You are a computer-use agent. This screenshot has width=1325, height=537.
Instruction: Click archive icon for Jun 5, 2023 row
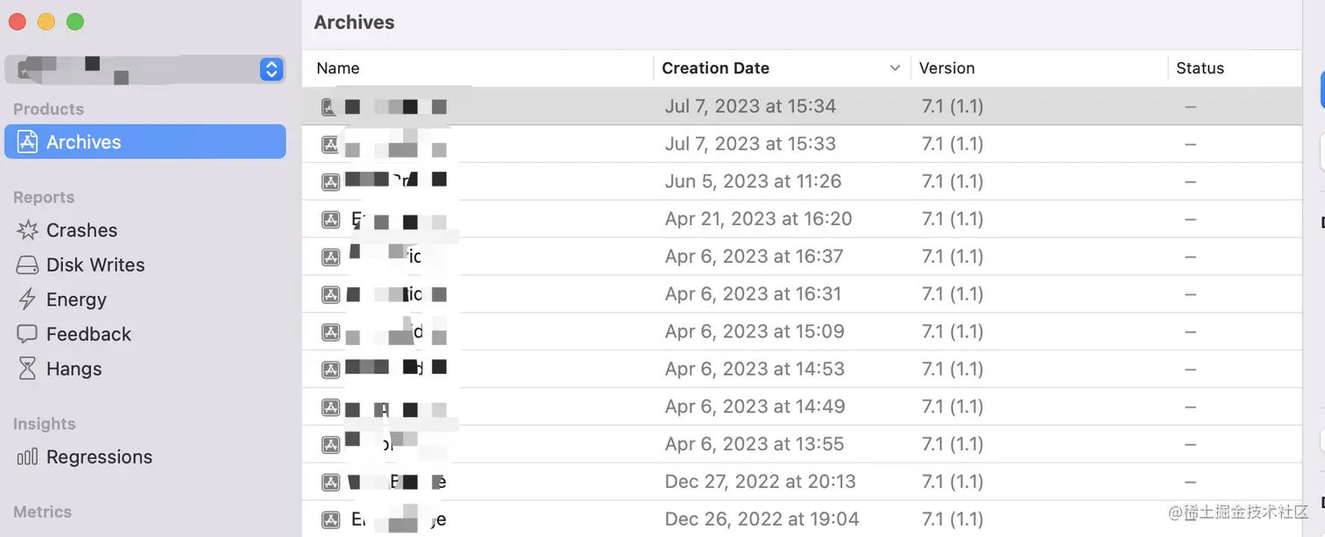[330, 181]
